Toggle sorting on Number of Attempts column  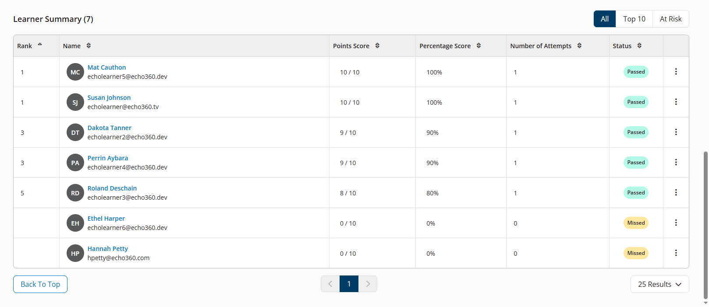[579, 46]
